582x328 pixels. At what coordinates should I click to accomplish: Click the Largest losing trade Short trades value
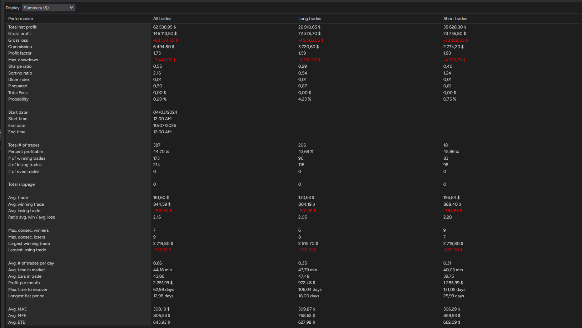coord(453,250)
